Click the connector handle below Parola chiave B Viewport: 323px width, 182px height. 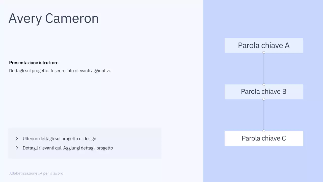point(264,99)
